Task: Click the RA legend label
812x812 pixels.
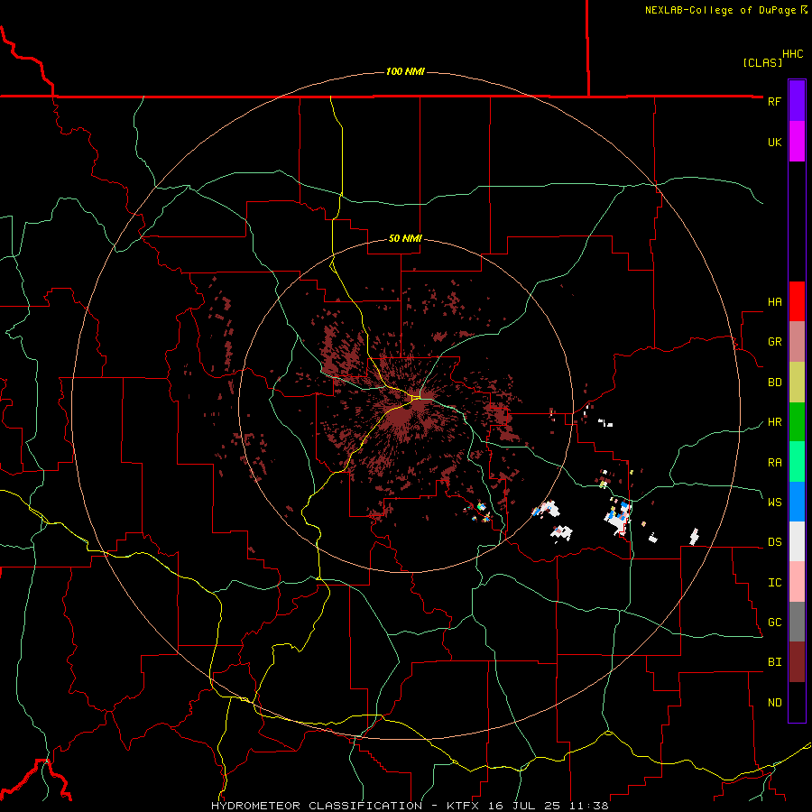Action: click(x=774, y=463)
